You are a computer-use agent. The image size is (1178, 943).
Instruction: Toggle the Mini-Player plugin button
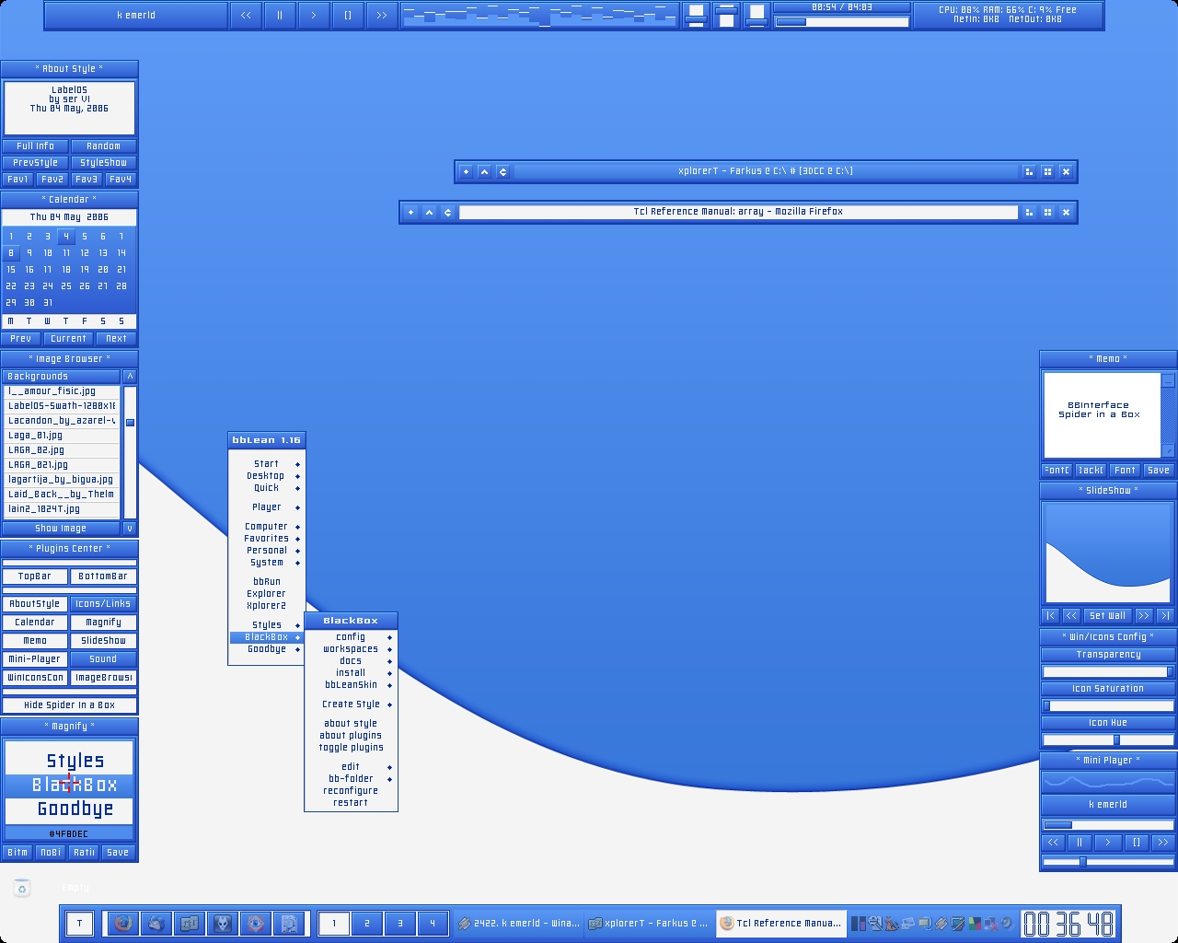click(35, 659)
